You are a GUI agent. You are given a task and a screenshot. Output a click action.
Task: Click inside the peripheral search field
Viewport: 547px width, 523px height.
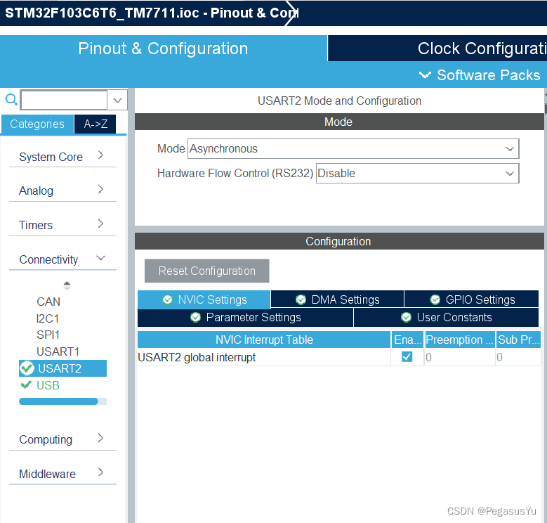click(x=64, y=101)
